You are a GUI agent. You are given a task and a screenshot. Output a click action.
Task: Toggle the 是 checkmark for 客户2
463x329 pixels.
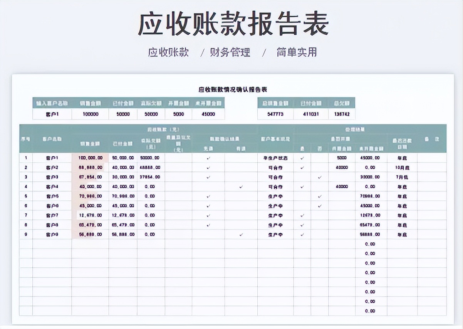[303, 168]
